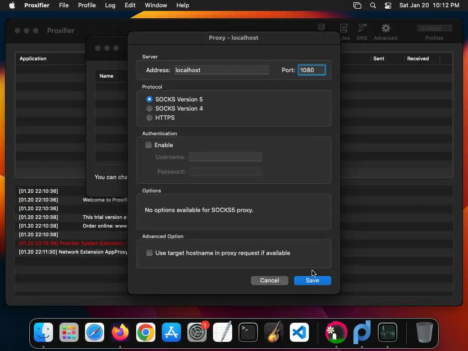Click the Username input field
Viewport: 468px width, 351px height.
pos(225,157)
